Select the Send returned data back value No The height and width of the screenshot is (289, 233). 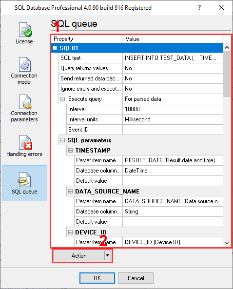pyautogui.click(x=173, y=78)
